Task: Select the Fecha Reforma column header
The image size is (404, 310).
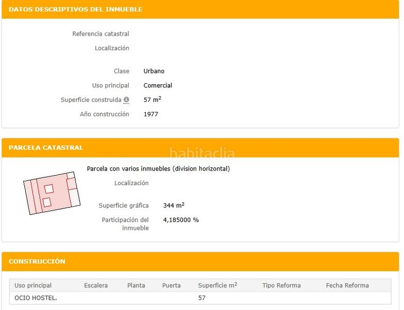Action: 347,285
